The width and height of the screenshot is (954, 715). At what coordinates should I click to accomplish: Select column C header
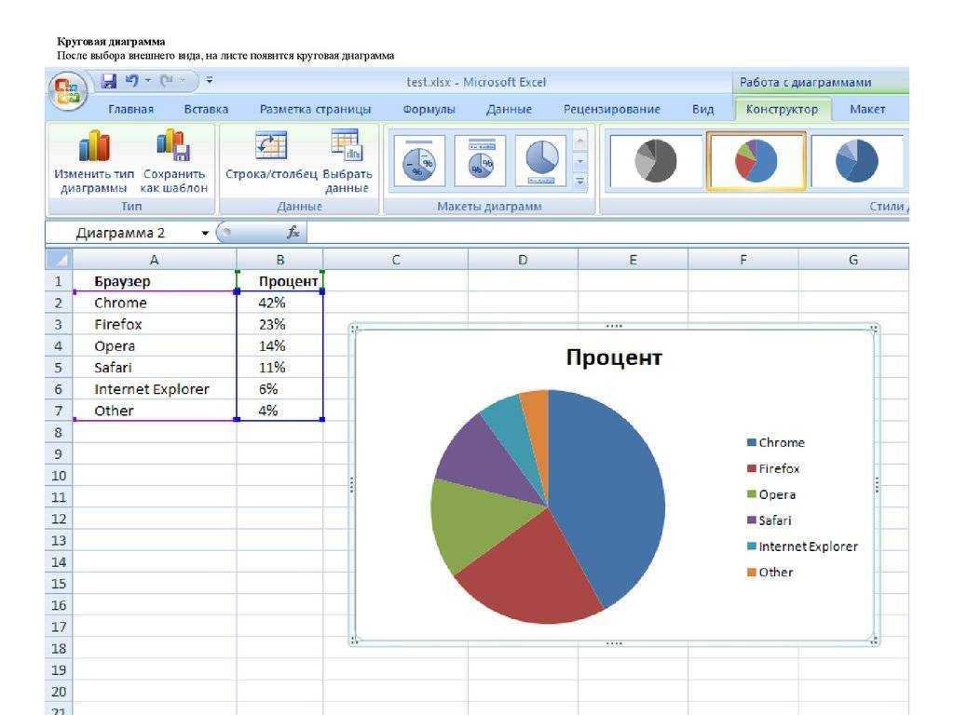[x=395, y=260]
